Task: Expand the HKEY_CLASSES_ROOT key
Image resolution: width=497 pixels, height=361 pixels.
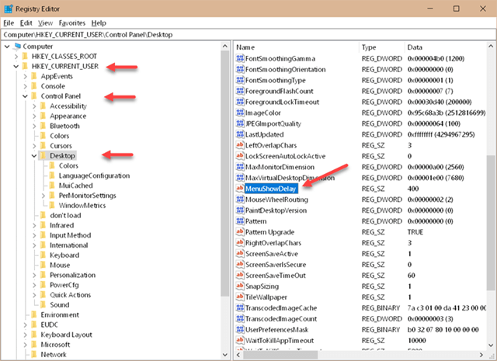Action: pyautogui.click(x=16, y=57)
